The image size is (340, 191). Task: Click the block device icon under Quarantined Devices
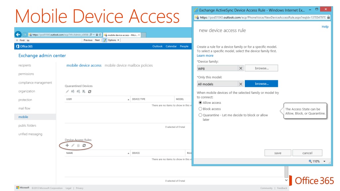point(78,92)
